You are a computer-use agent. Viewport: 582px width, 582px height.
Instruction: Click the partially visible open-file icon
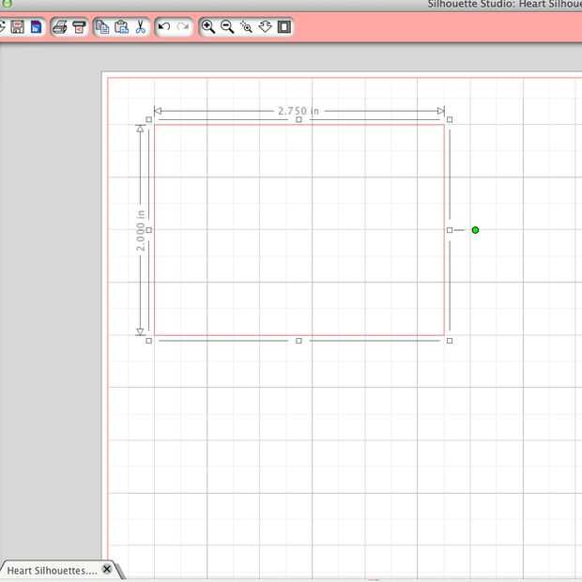tap(2, 27)
